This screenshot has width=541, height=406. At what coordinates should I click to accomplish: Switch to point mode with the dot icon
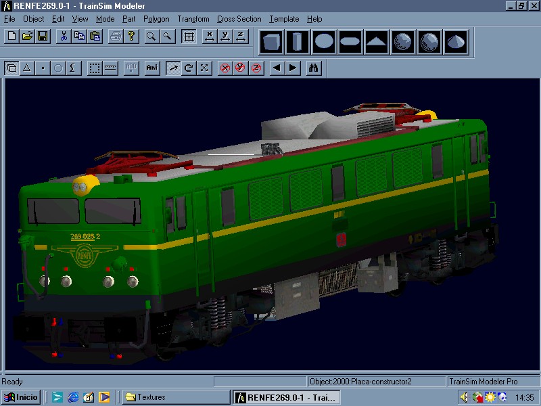[x=43, y=68]
